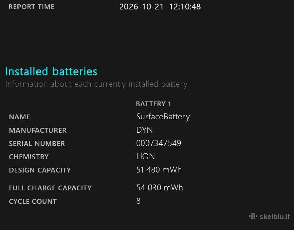Select serial number 0007347549

point(159,143)
